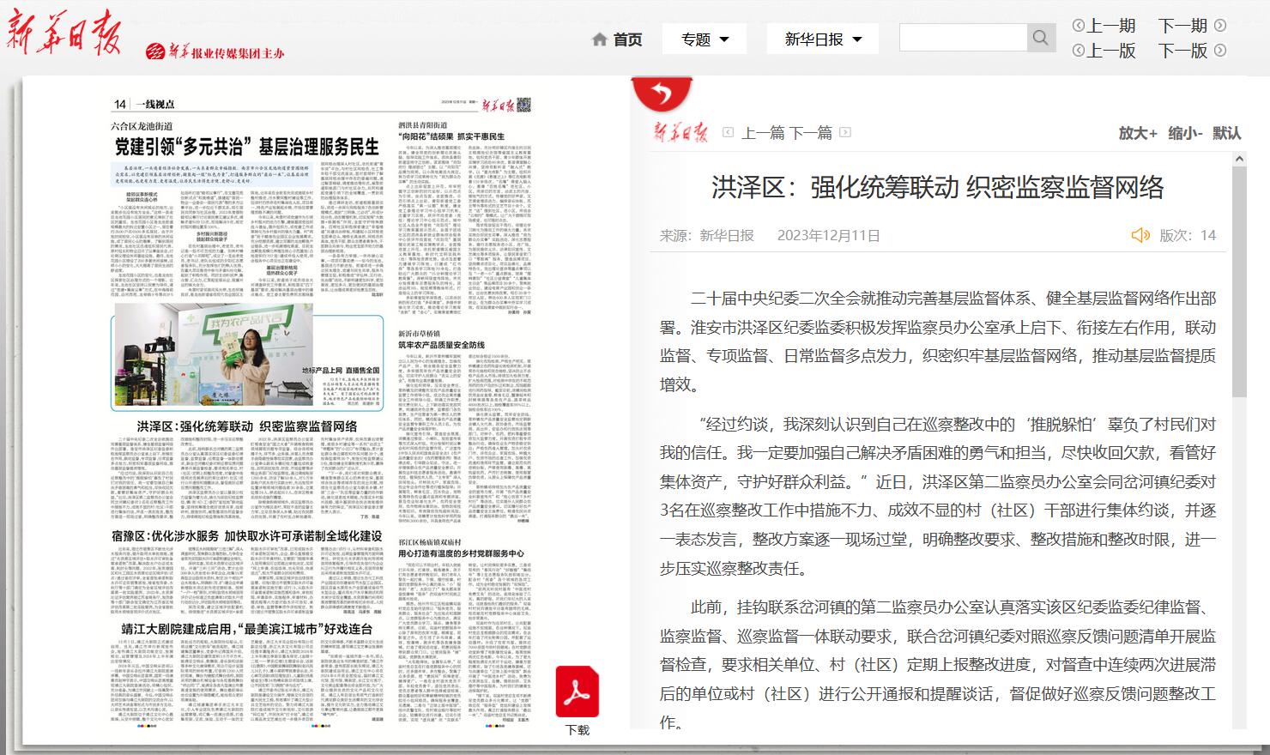Go to 上一期 previous issue
The image size is (1270, 755).
[1112, 26]
